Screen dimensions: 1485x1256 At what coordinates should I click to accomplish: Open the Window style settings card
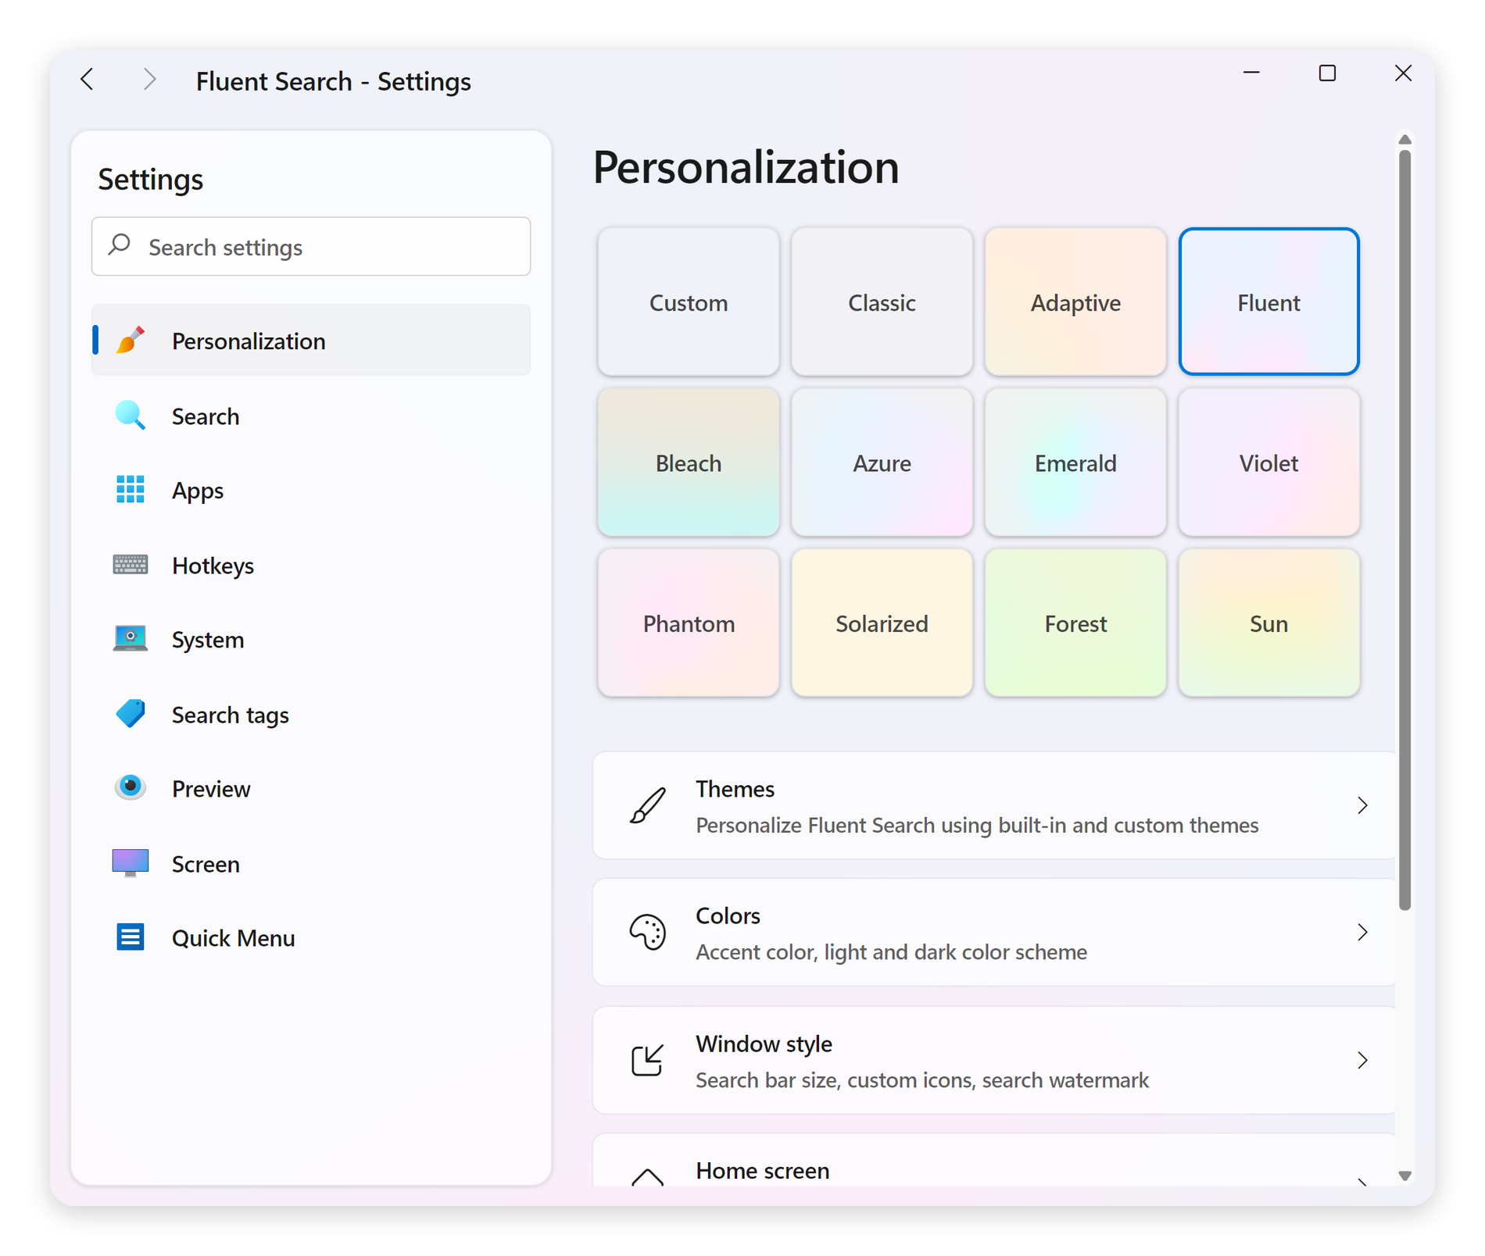(x=994, y=1060)
